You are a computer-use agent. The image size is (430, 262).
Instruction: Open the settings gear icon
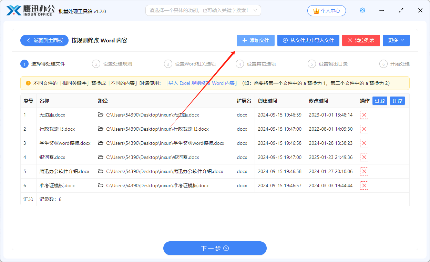[362, 10]
